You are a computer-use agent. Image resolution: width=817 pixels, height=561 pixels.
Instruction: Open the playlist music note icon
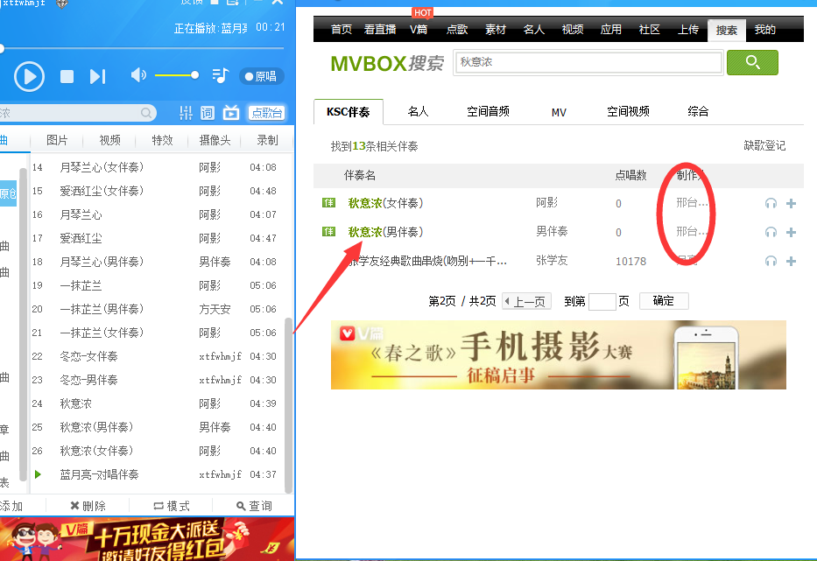point(221,76)
